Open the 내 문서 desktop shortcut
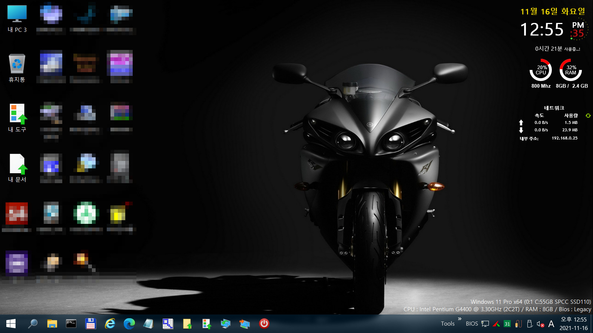Screen dimensions: 593x333 point(17,168)
